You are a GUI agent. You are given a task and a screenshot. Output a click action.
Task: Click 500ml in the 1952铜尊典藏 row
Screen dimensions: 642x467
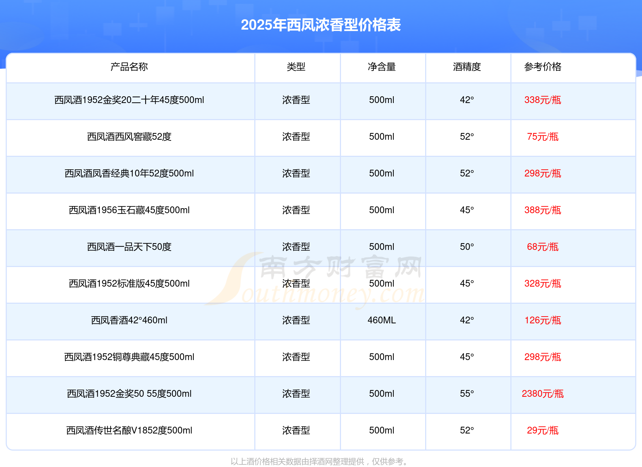(x=382, y=357)
